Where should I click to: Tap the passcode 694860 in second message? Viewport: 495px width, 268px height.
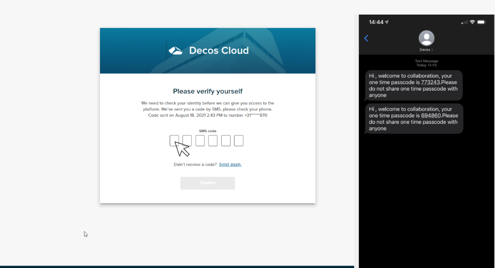[x=431, y=116]
